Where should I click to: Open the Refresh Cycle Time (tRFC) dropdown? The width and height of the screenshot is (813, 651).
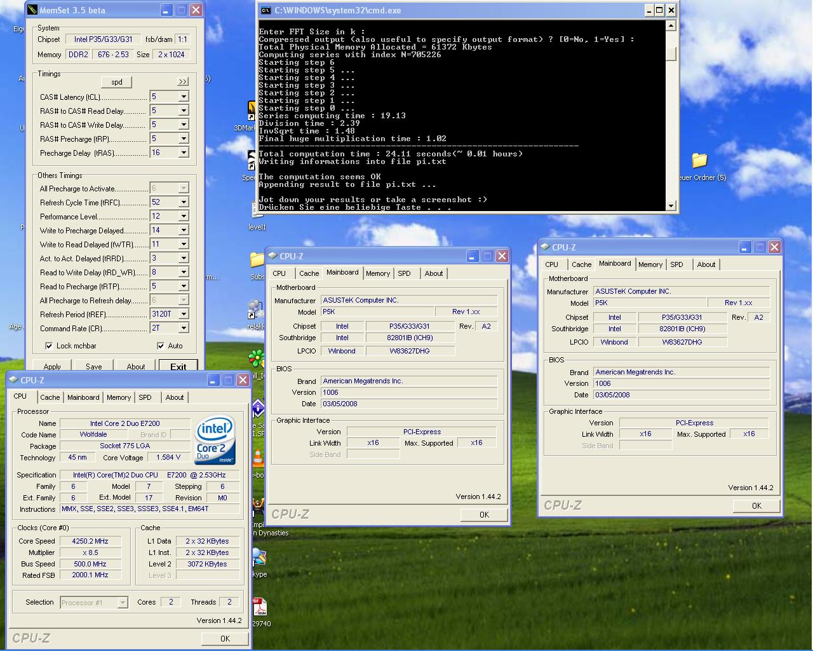point(183,202)
